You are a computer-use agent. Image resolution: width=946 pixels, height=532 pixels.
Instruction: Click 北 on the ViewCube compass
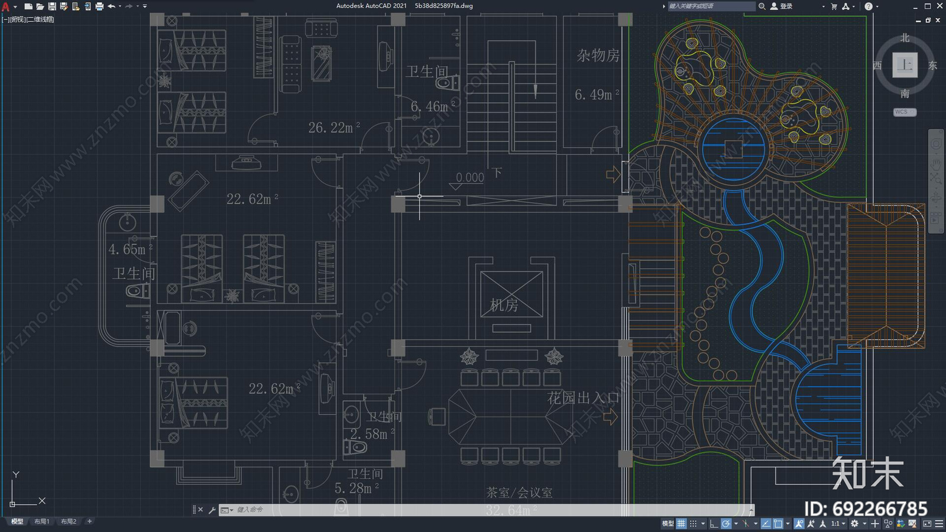(905, 38)
